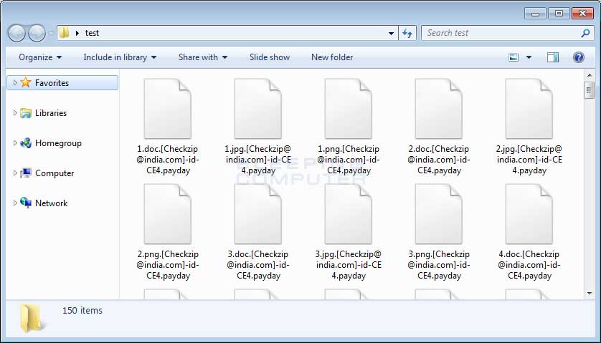This screenshot has height=343, width=601.
Task: Click the Network globe icon
Action: click(x=26, y=203)
